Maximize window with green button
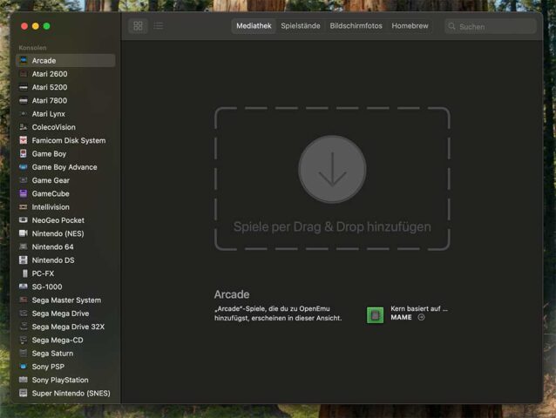This screenshot has width=556, height=418. [46, 26]
